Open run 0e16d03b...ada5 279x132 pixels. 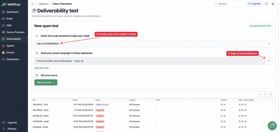pyautogui.click(x=41, y=121)
